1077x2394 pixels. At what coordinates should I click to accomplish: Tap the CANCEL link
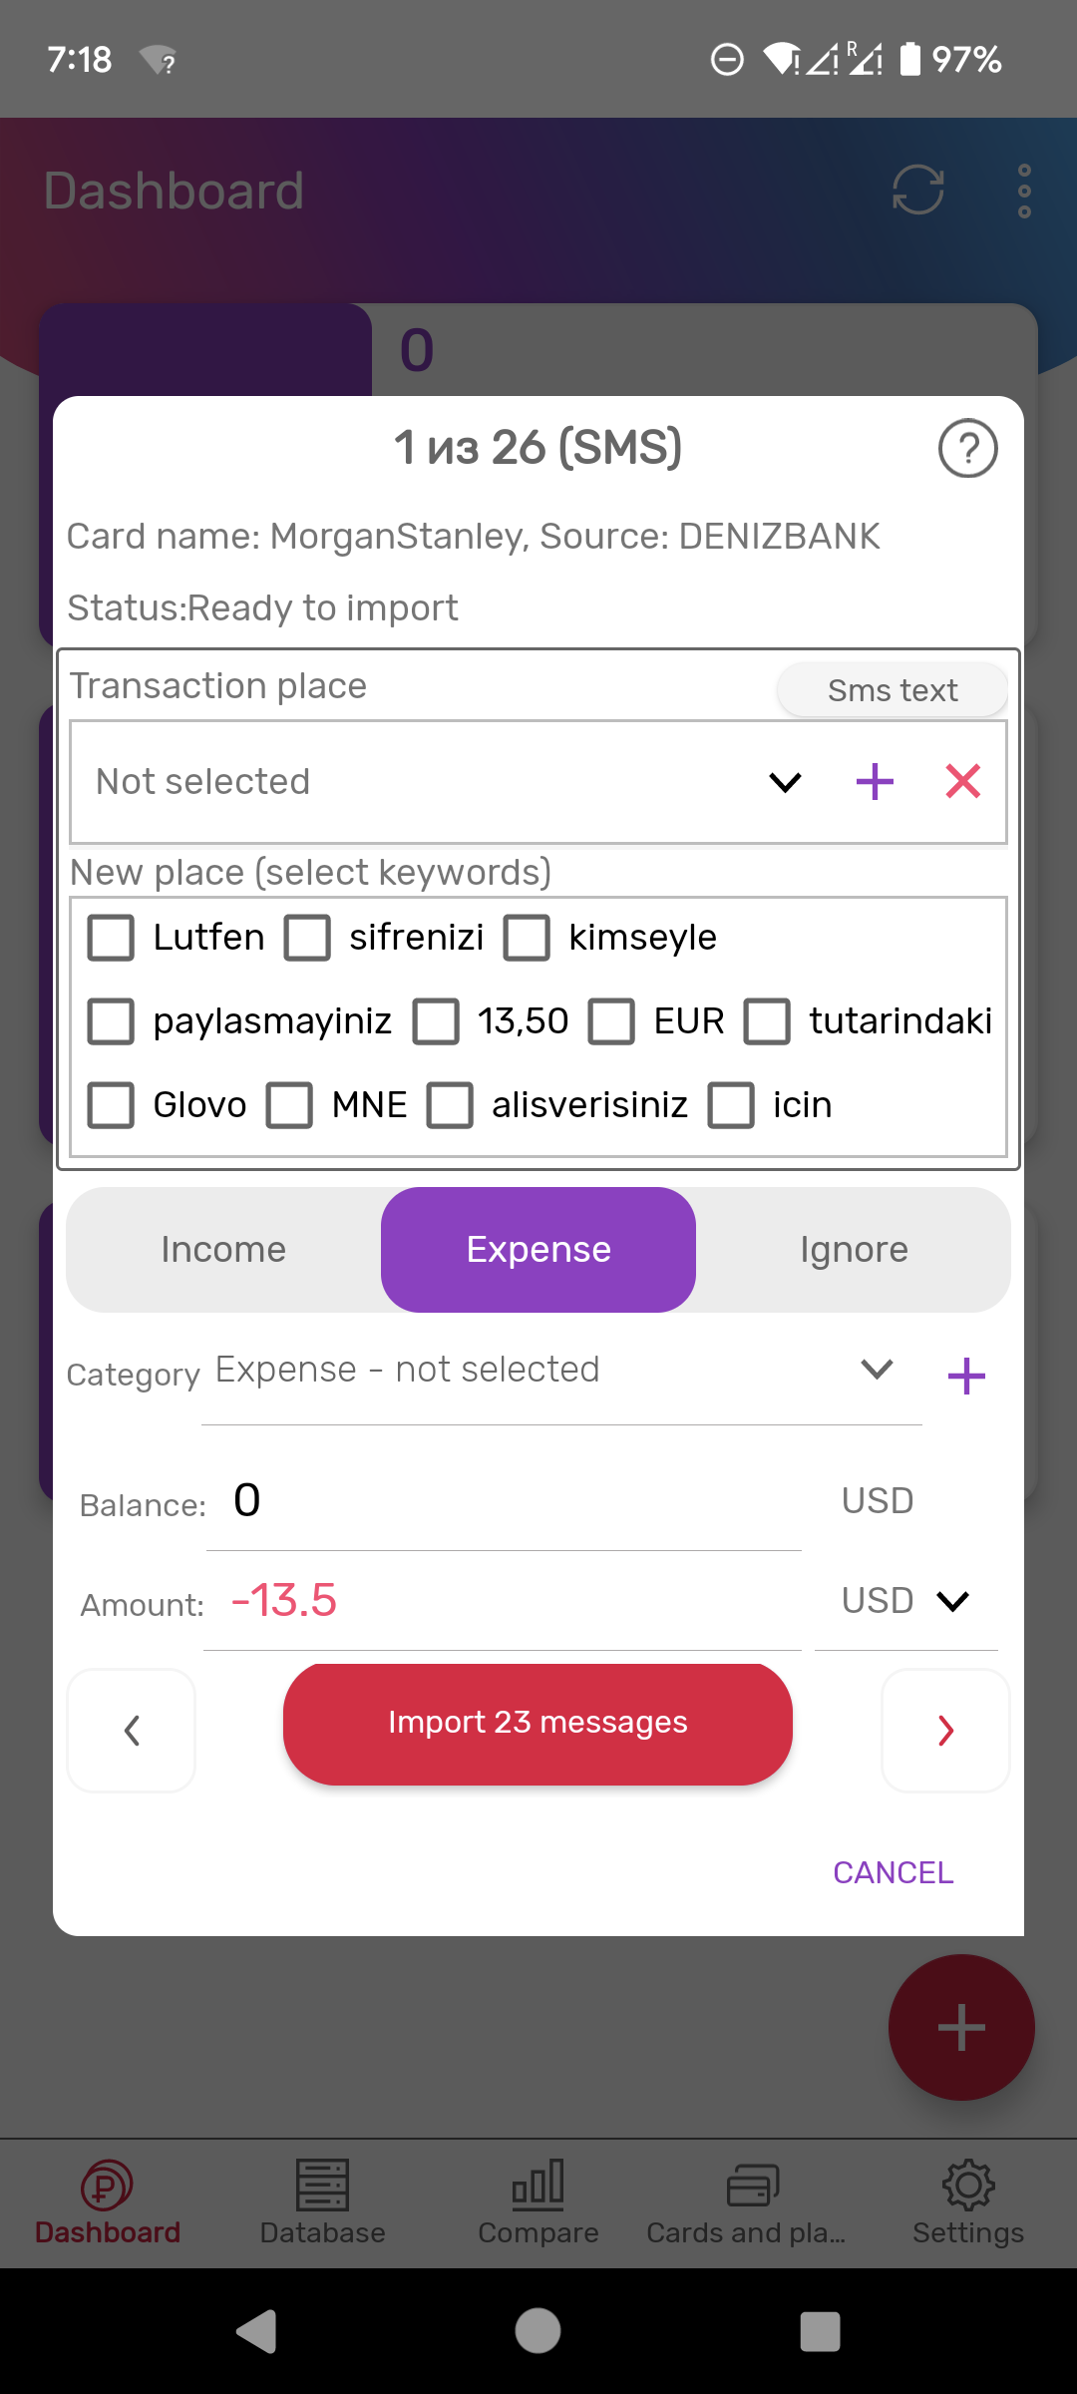[893, 1872]
